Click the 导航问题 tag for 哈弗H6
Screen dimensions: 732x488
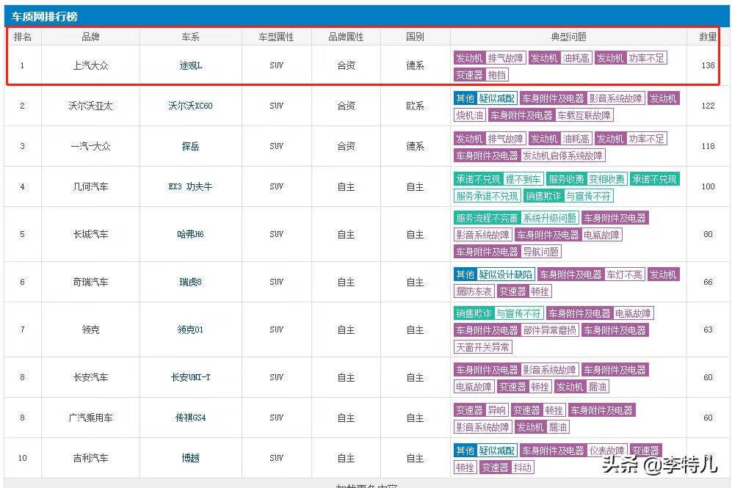tap(507, 252)
